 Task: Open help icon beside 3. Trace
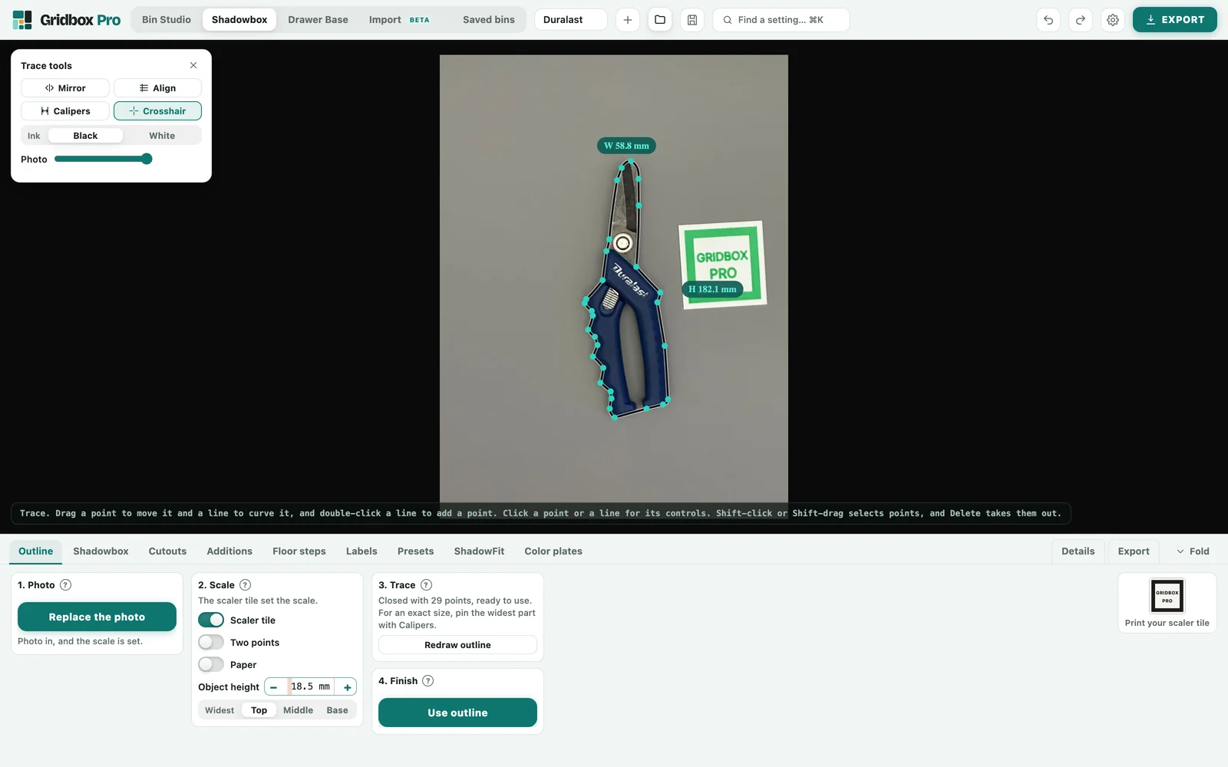tap(427, 585)
